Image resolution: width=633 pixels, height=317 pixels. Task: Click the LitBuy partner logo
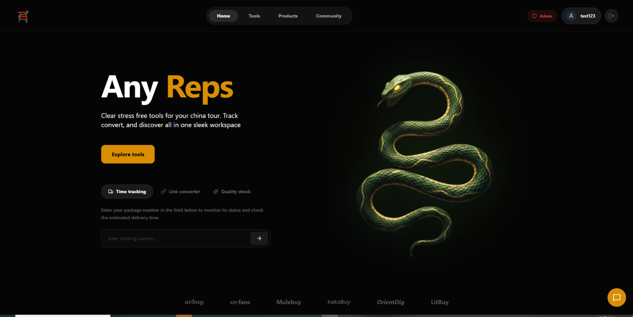[x=440, y=302]
